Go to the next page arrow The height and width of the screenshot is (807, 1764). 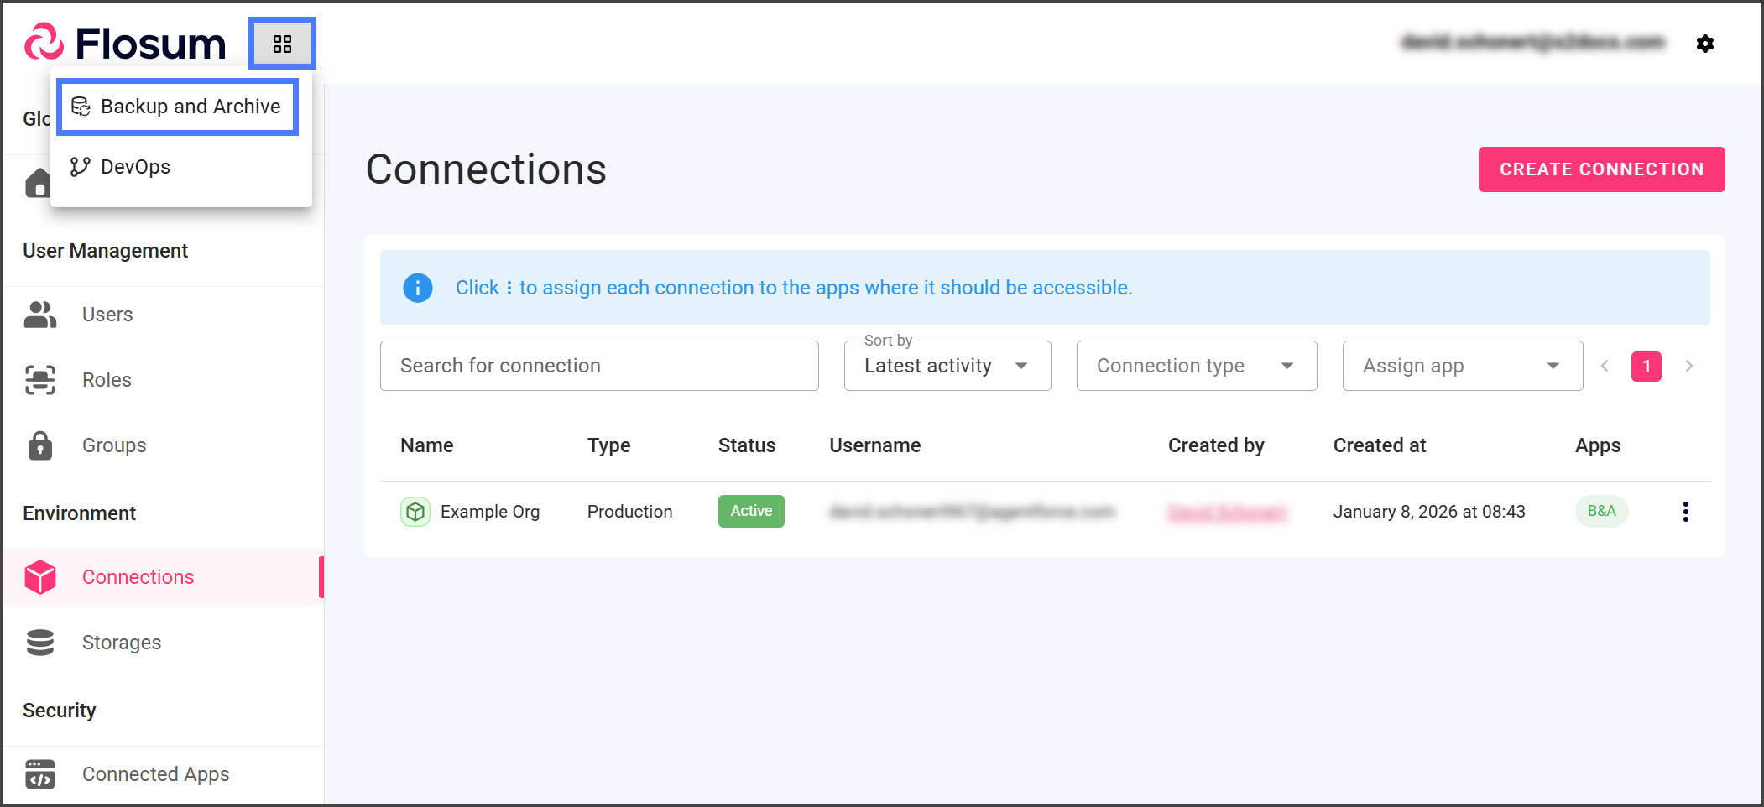1688,366
